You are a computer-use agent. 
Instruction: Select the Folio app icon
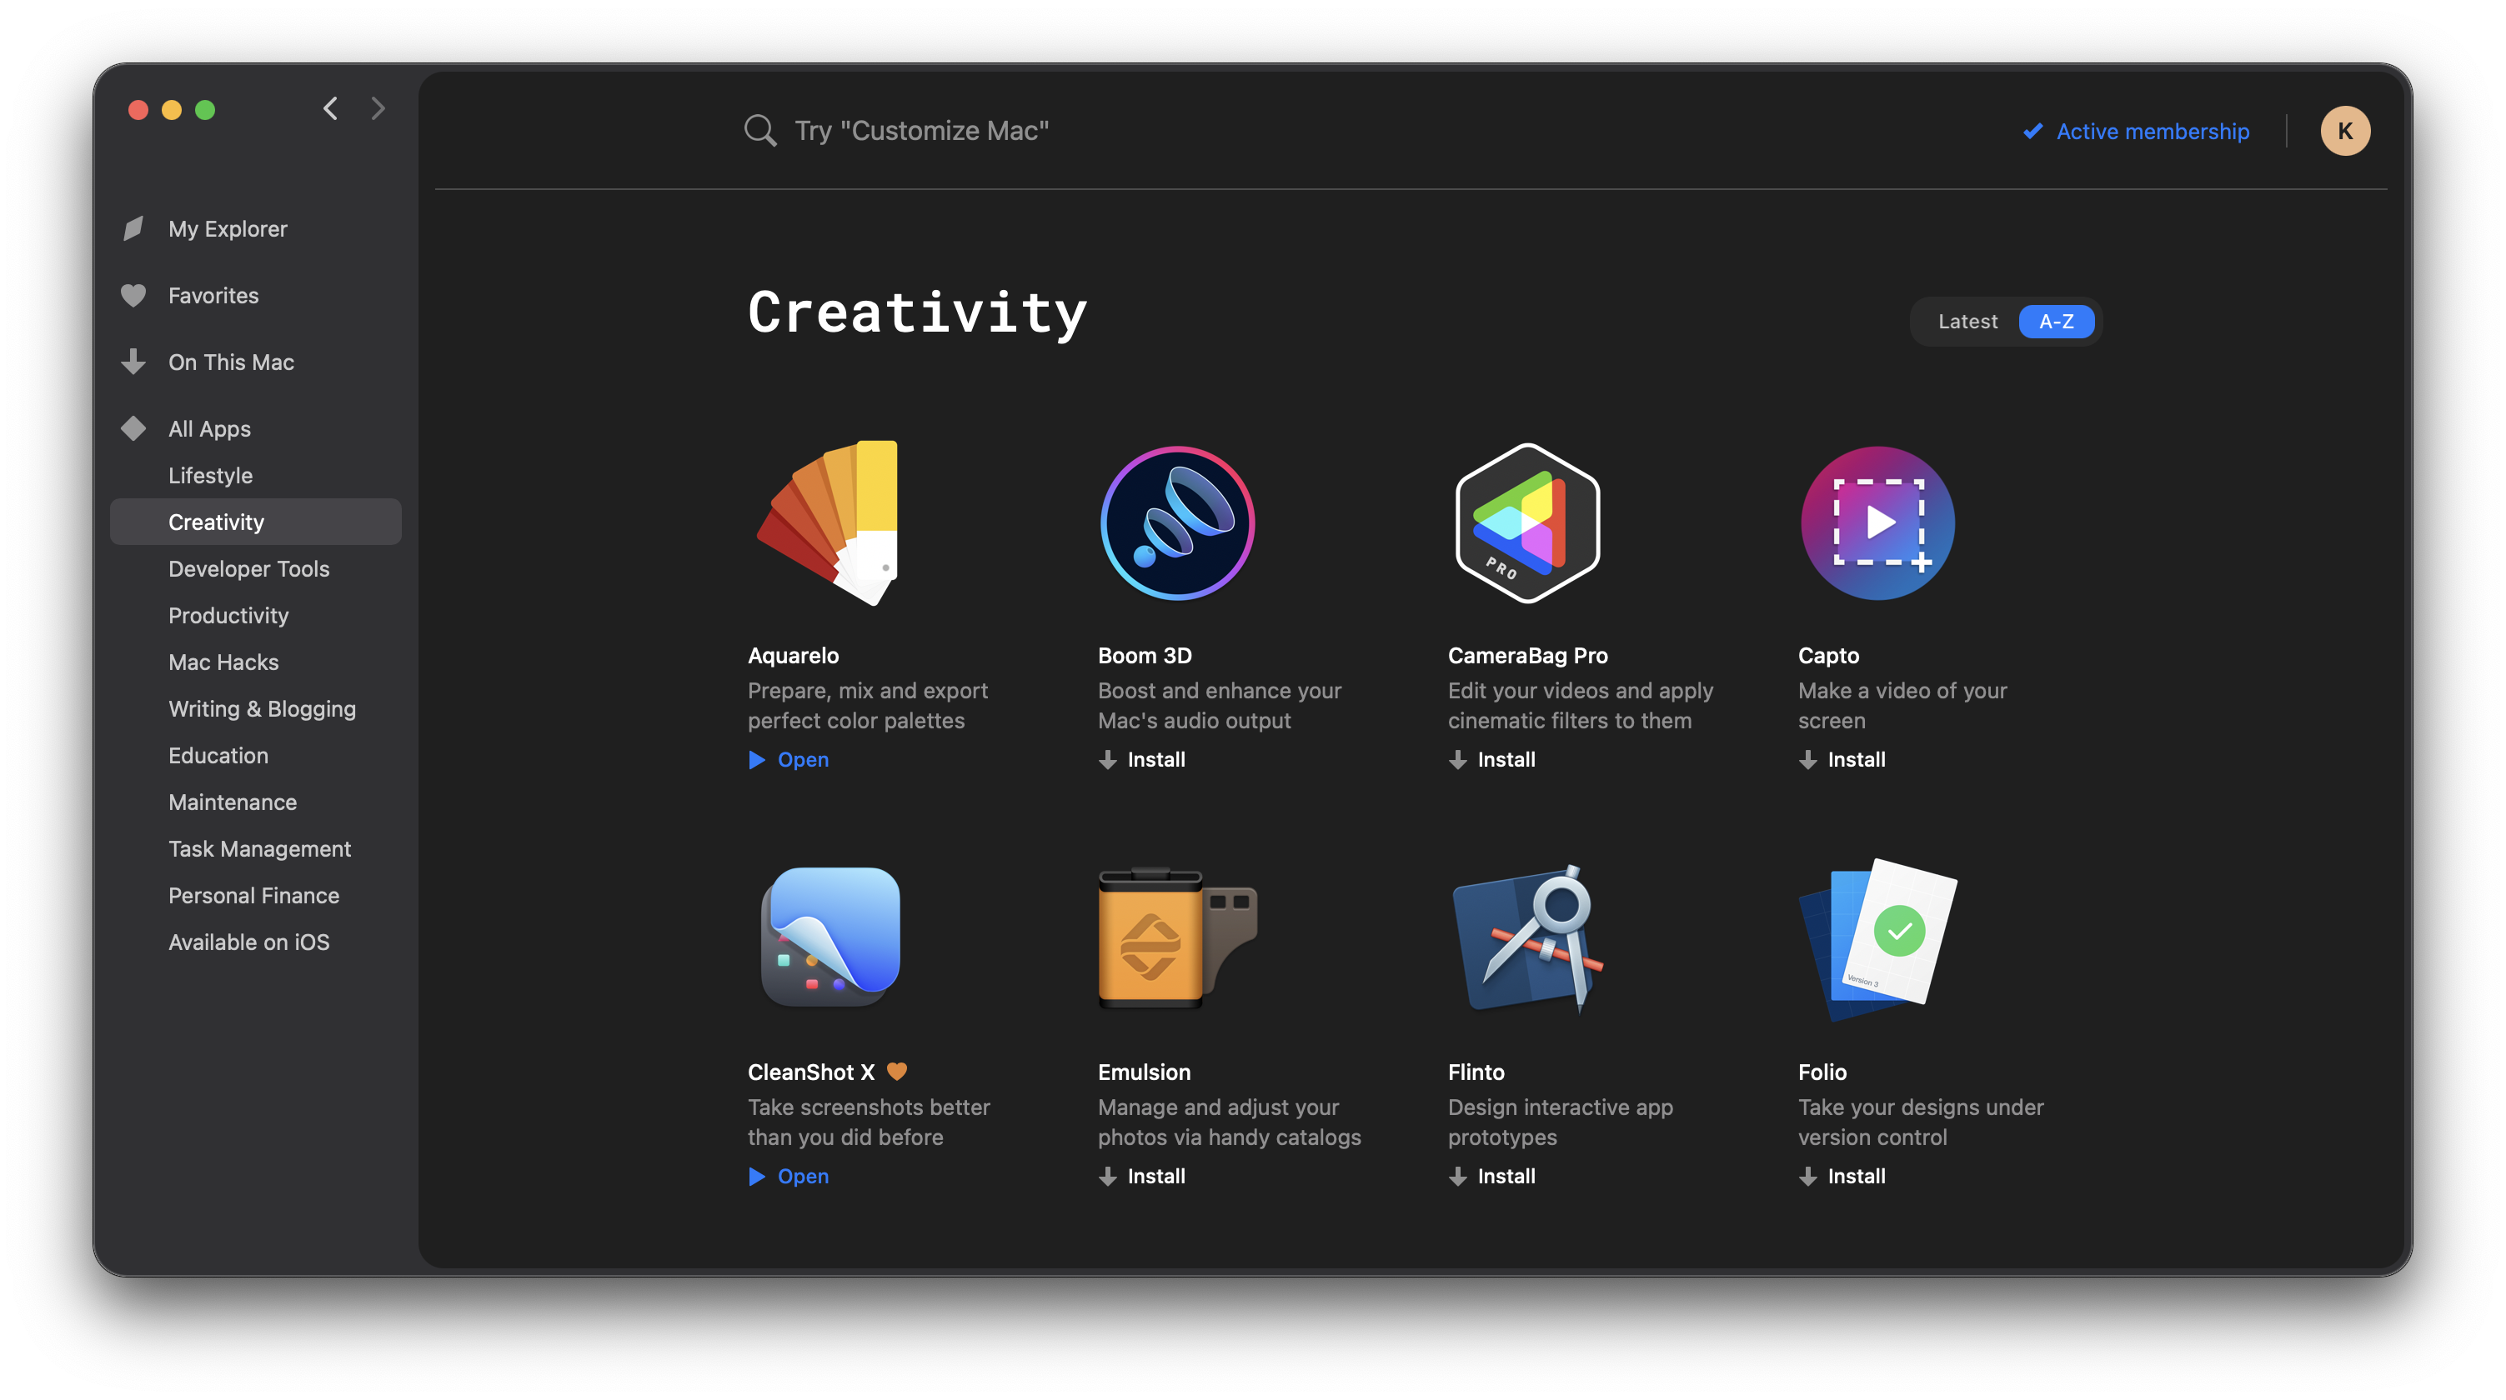point(1877,939)
